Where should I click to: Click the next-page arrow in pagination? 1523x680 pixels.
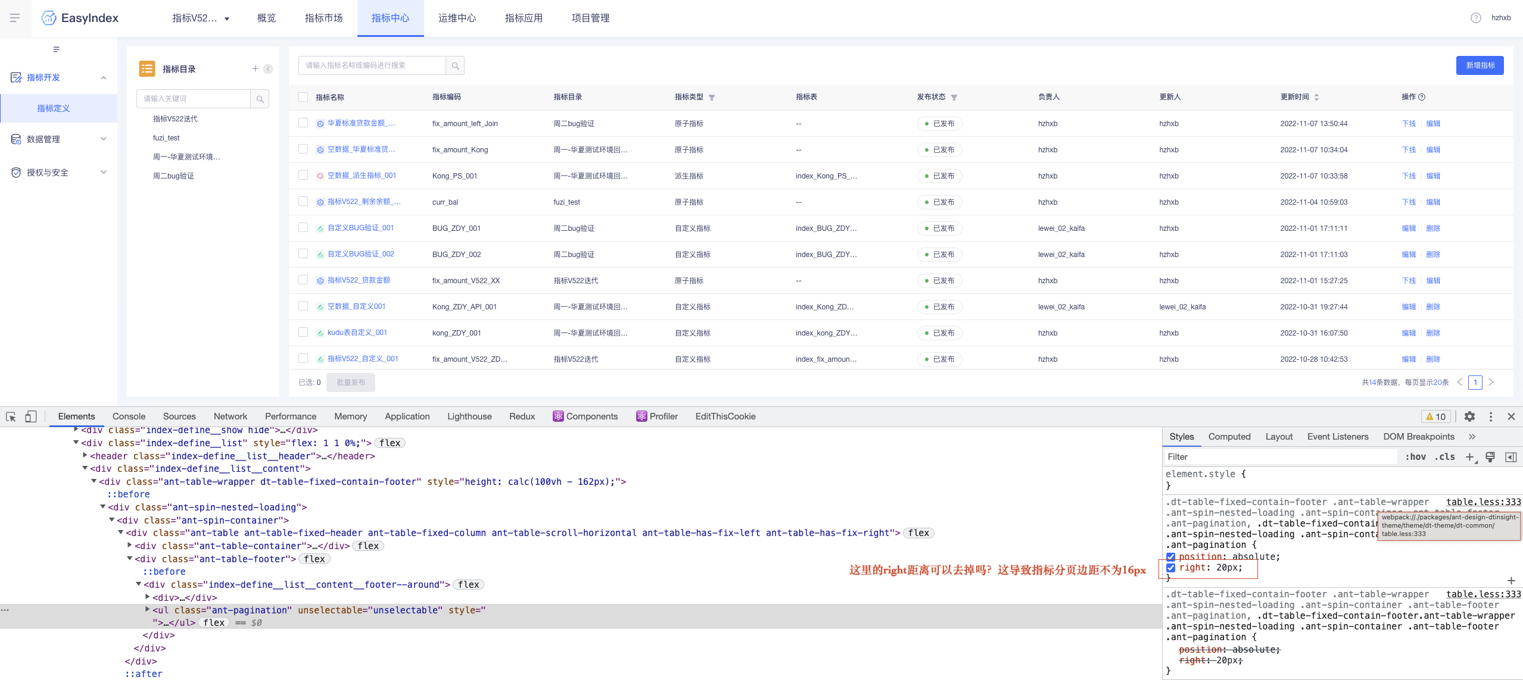pyautogui.click(x=1491, y=382)
